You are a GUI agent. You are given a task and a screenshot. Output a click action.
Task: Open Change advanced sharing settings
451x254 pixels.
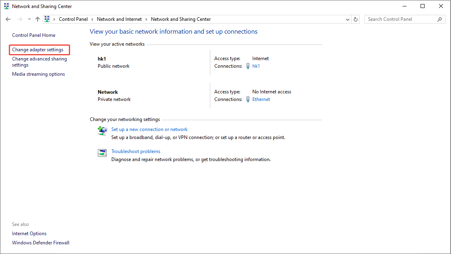39,61
